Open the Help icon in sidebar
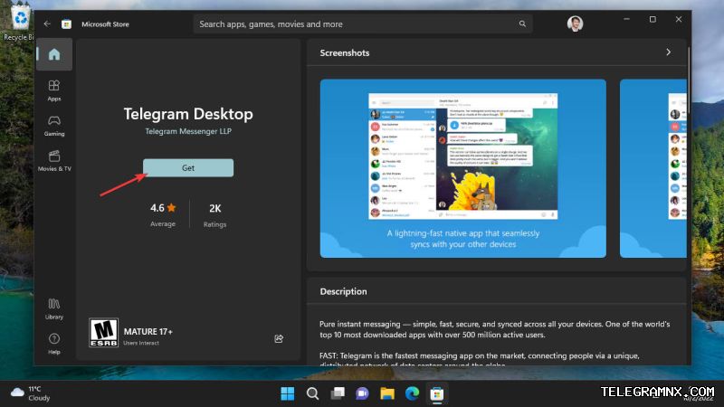Screen dimensions: 724x407 click(54, 344)
